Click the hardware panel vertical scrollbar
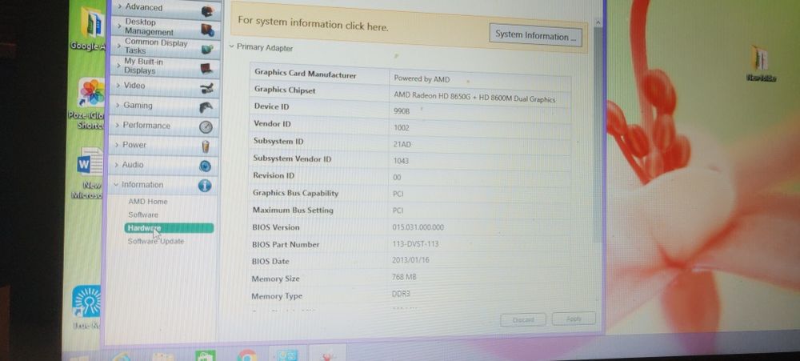The height and width of the screenshot is (361, 800). (x=598, y=135)
